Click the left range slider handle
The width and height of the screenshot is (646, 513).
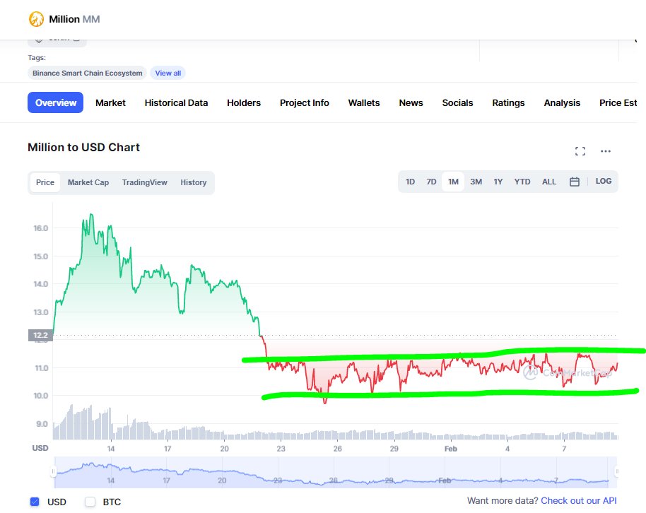point(53,471)
